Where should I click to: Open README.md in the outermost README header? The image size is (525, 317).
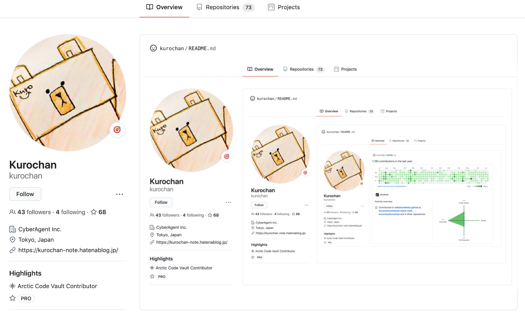click(202, 48)
